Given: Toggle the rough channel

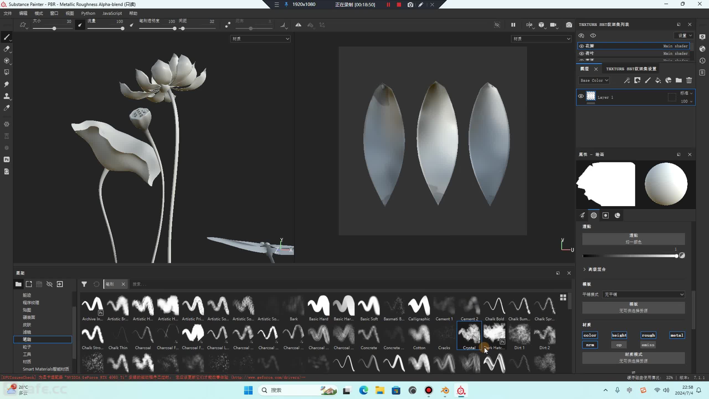Looking at the screenshot, I should coord(648,335).
